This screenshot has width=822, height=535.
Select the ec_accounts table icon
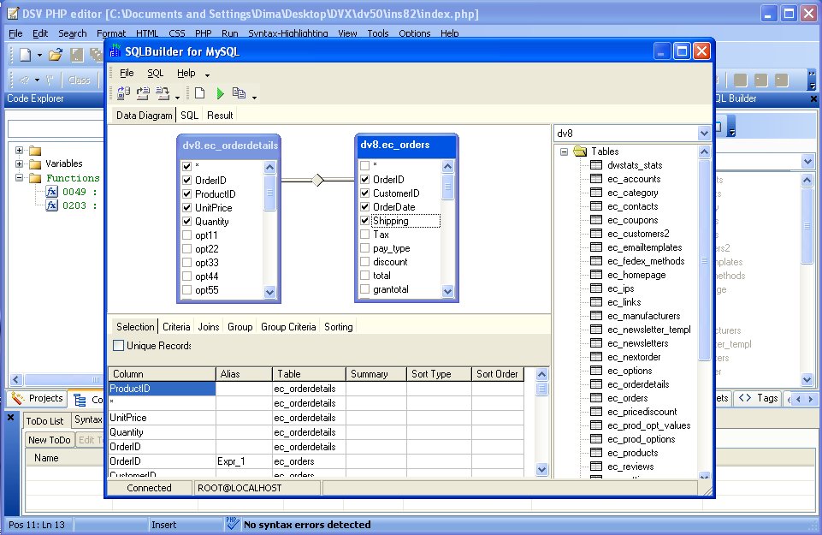point(596,179)
